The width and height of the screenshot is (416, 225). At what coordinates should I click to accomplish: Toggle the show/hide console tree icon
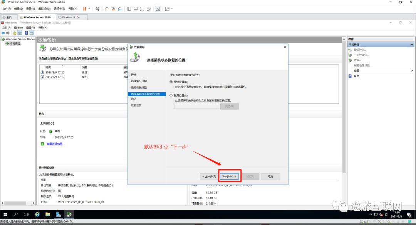[x=20, y=33]
